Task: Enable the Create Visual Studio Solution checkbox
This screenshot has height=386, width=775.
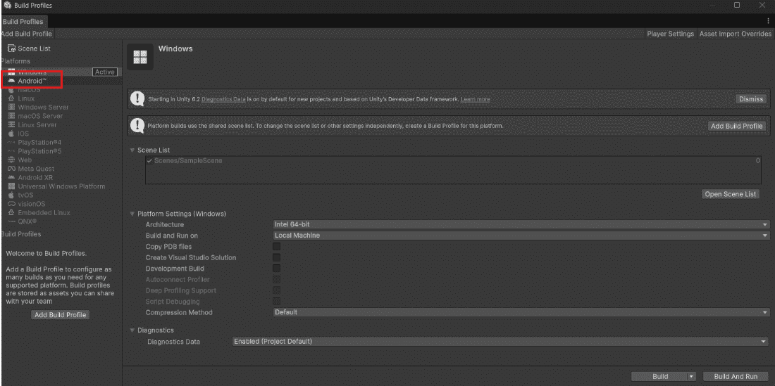Action: pyautogui.click(x=277, y=257)
